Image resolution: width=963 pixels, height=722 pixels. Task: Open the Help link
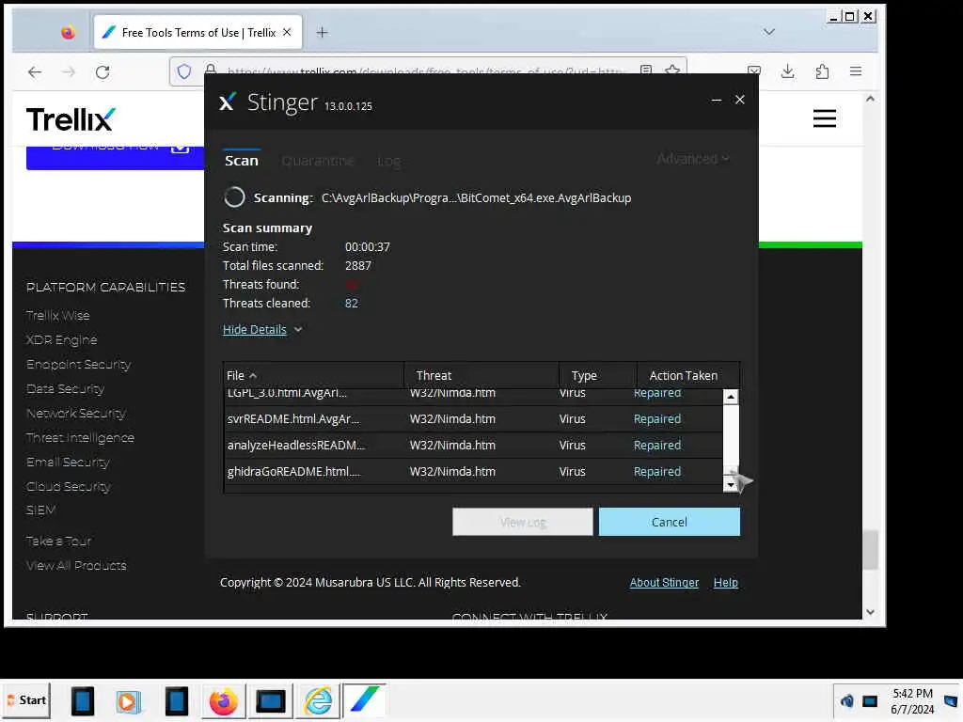(x=725, y=583)
